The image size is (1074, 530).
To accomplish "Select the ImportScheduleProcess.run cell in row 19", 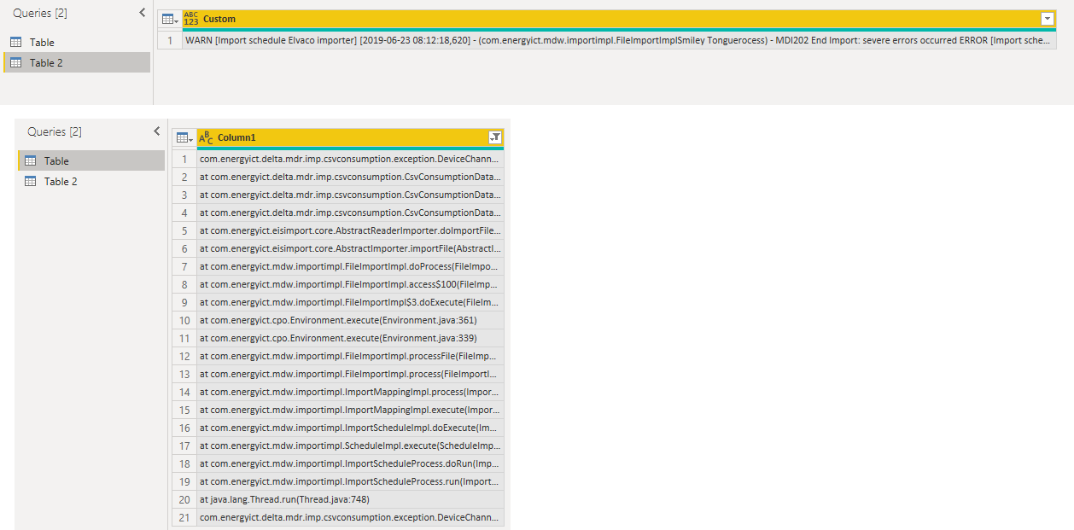I will (350, 481).
